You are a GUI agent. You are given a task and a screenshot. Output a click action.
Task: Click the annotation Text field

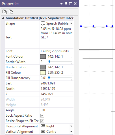[57, 37]
